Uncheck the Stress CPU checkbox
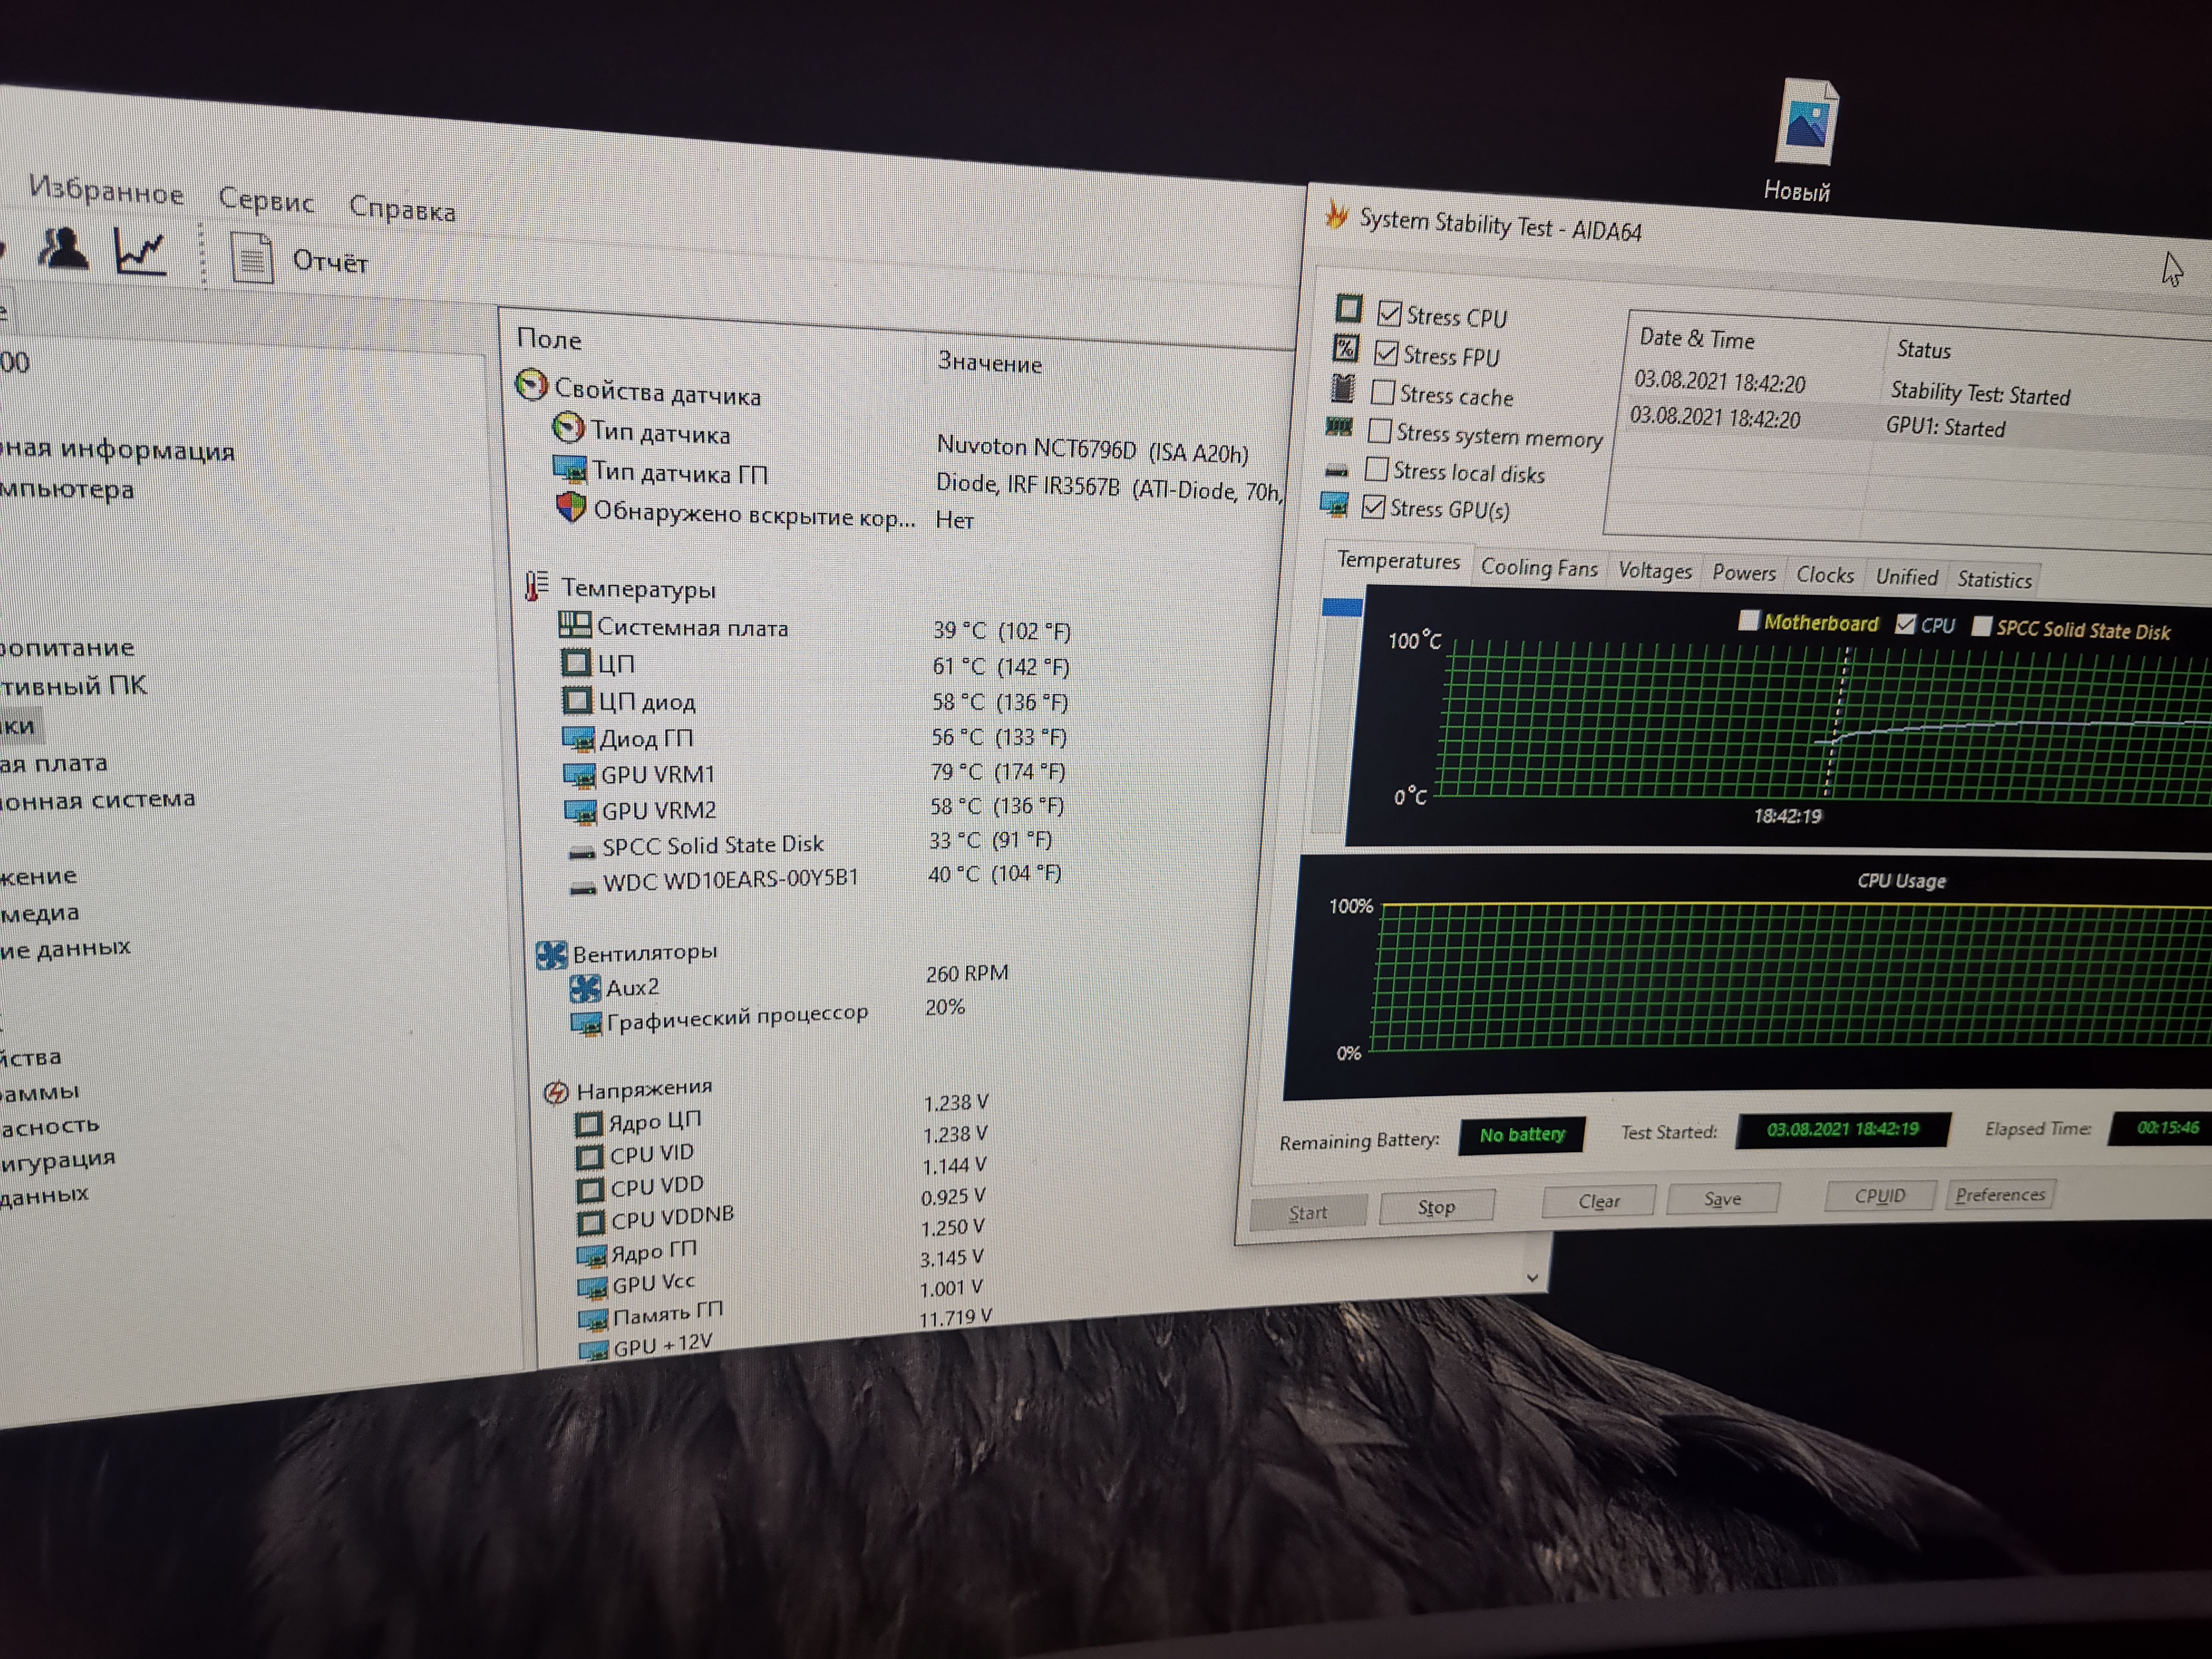 (1389, 314)
